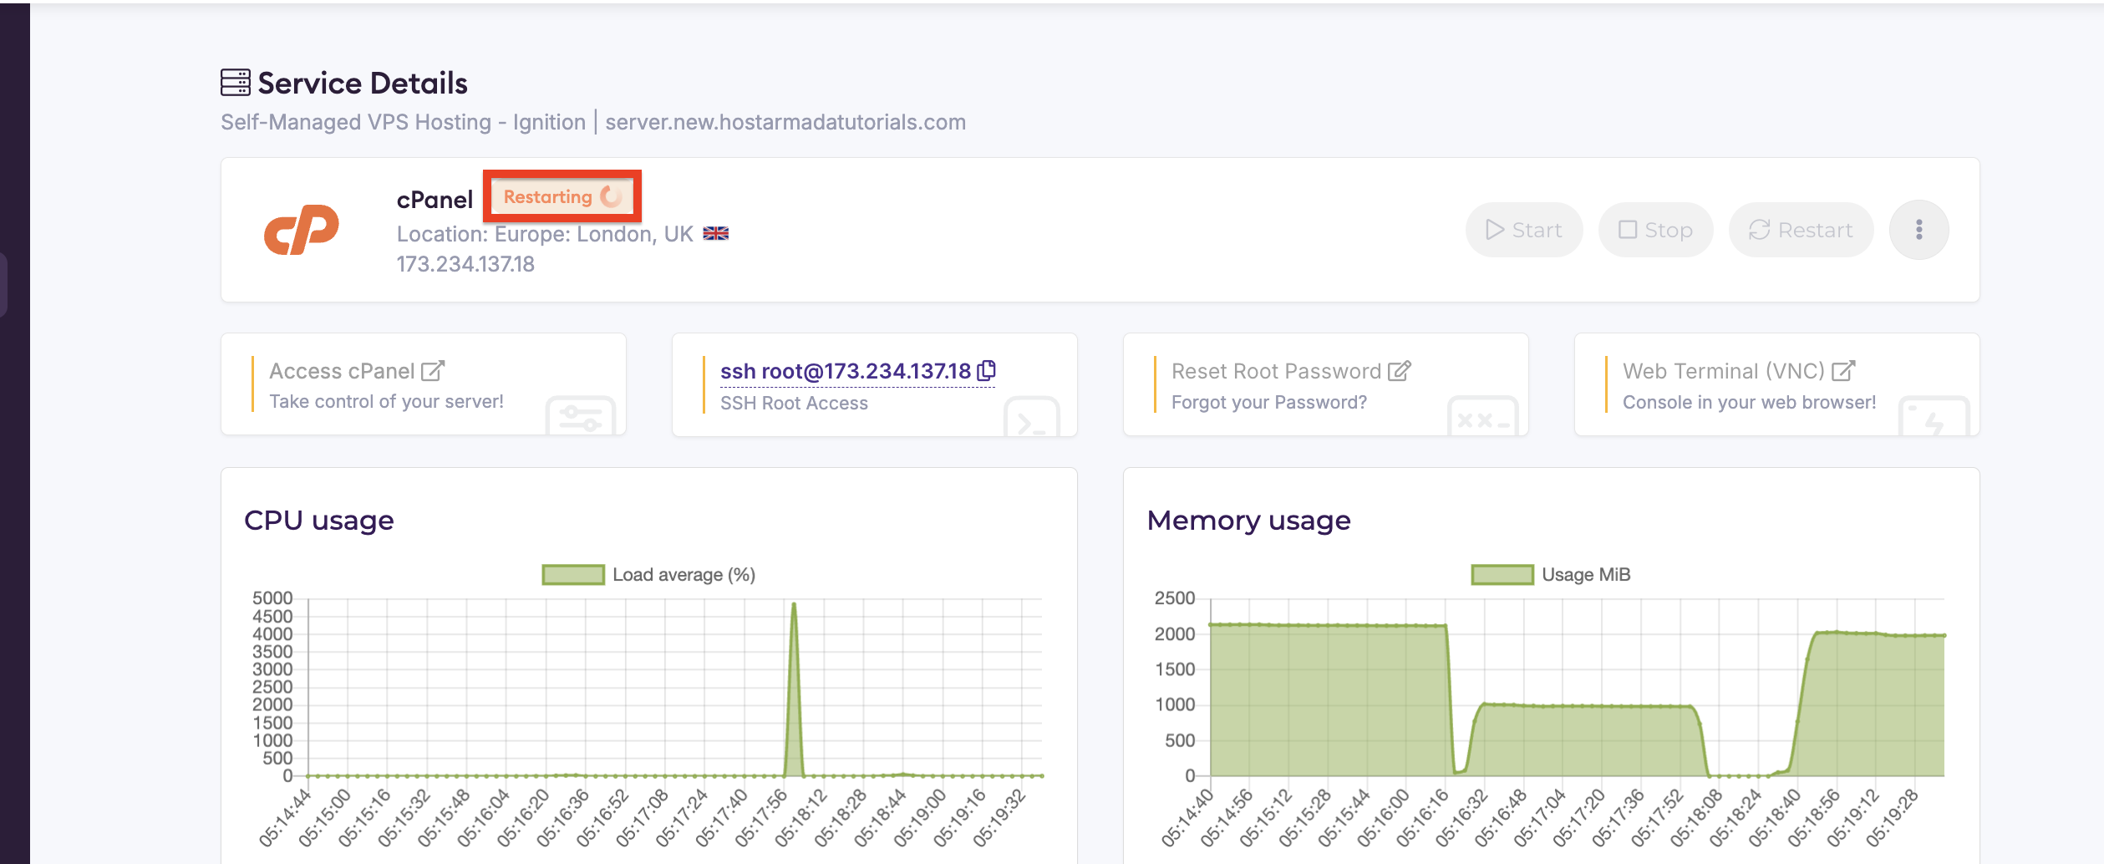The width and height of the screenshot is (2104, 864).
Task: Toggle the Load average legend swatch
Action: (x=573, y=575)
